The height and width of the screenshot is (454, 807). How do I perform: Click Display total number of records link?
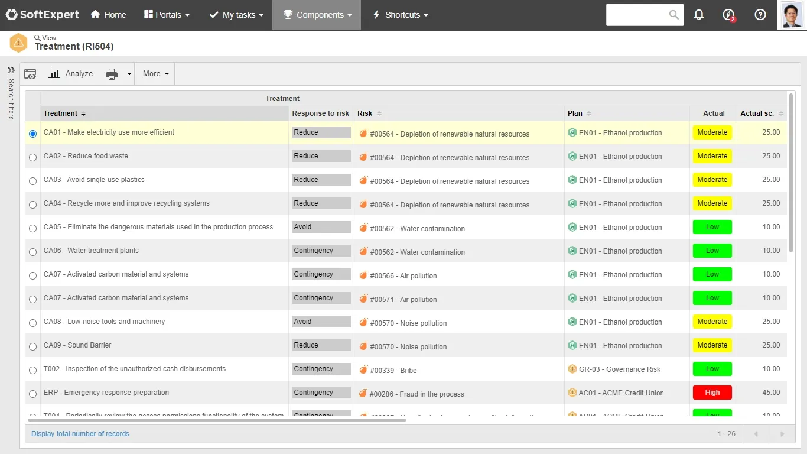tap(80, 434)
